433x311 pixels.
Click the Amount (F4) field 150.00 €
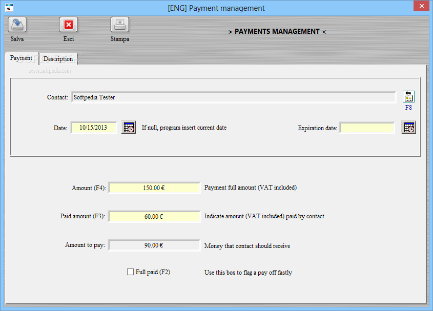click(154, 188)
